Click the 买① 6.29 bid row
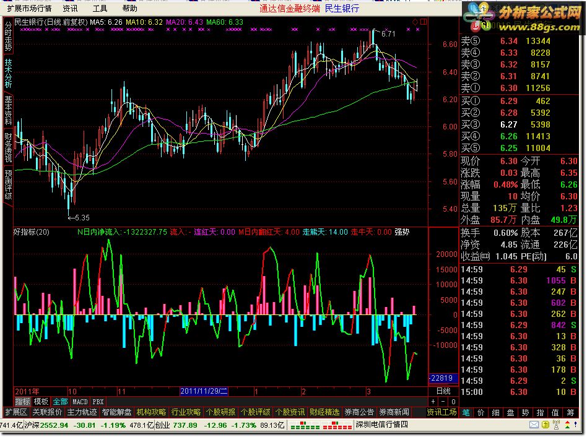 click(519, 101)
